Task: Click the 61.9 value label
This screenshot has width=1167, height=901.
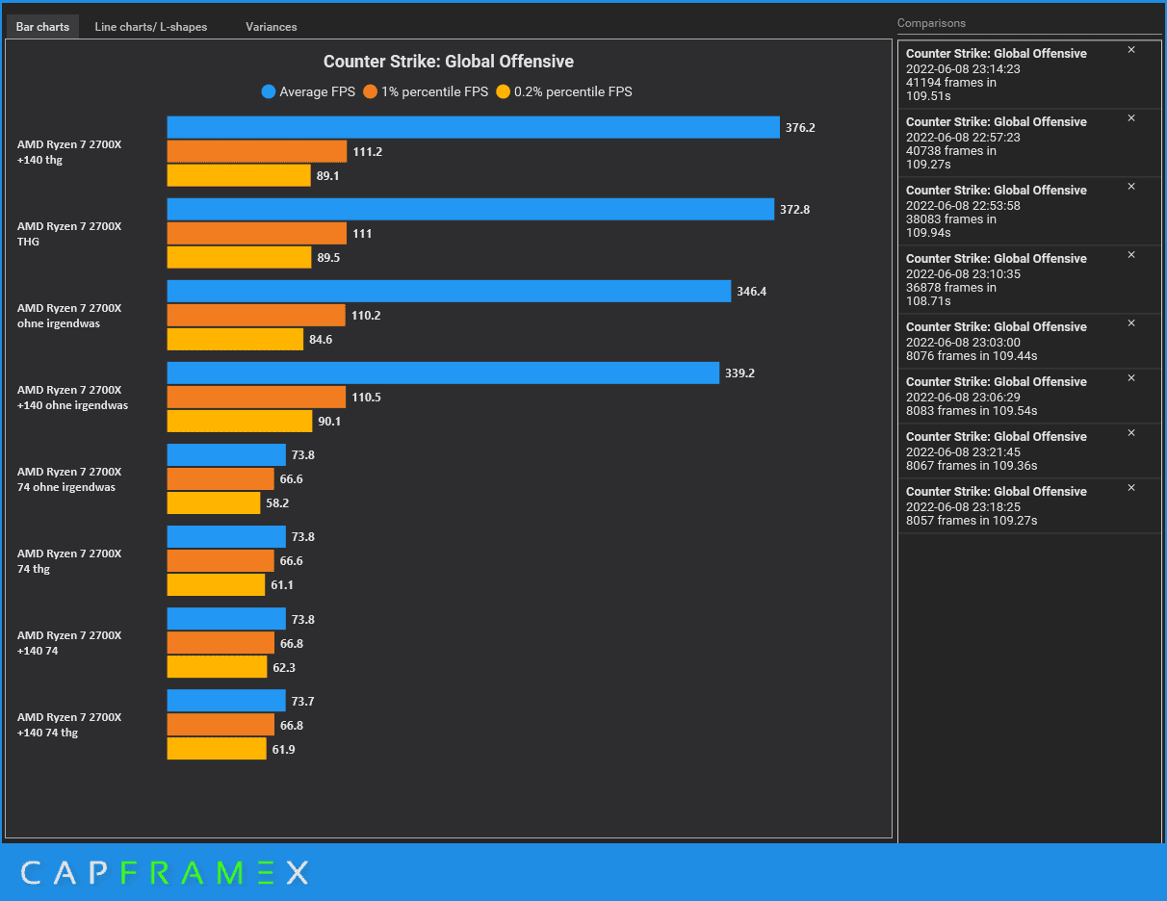Action: tap(283, 748)
